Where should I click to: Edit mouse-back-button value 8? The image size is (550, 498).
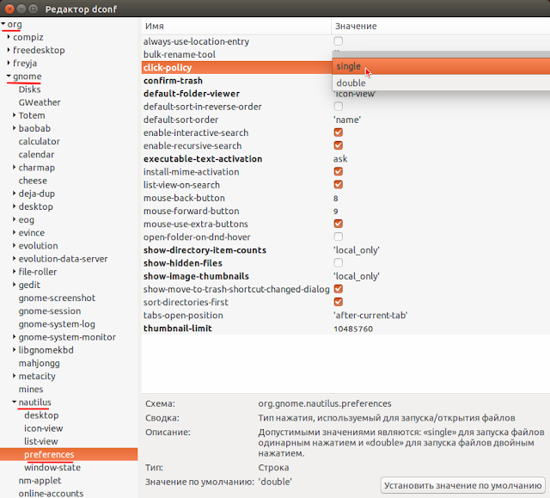(x=336, y=199)
